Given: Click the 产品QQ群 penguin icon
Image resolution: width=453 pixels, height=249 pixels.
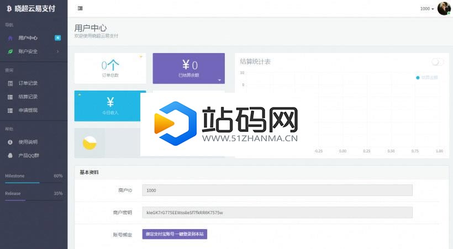Looking at the screenshot, I should click(x=10, y=155).
